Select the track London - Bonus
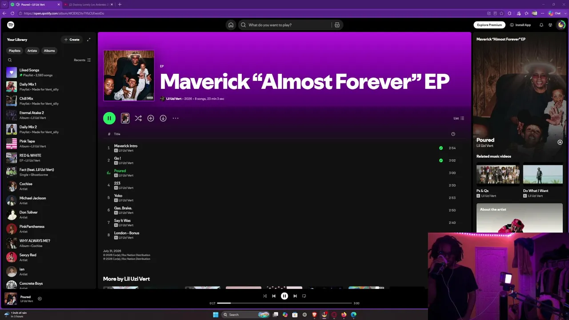This screenshot has height=320, width=569. 127,233
